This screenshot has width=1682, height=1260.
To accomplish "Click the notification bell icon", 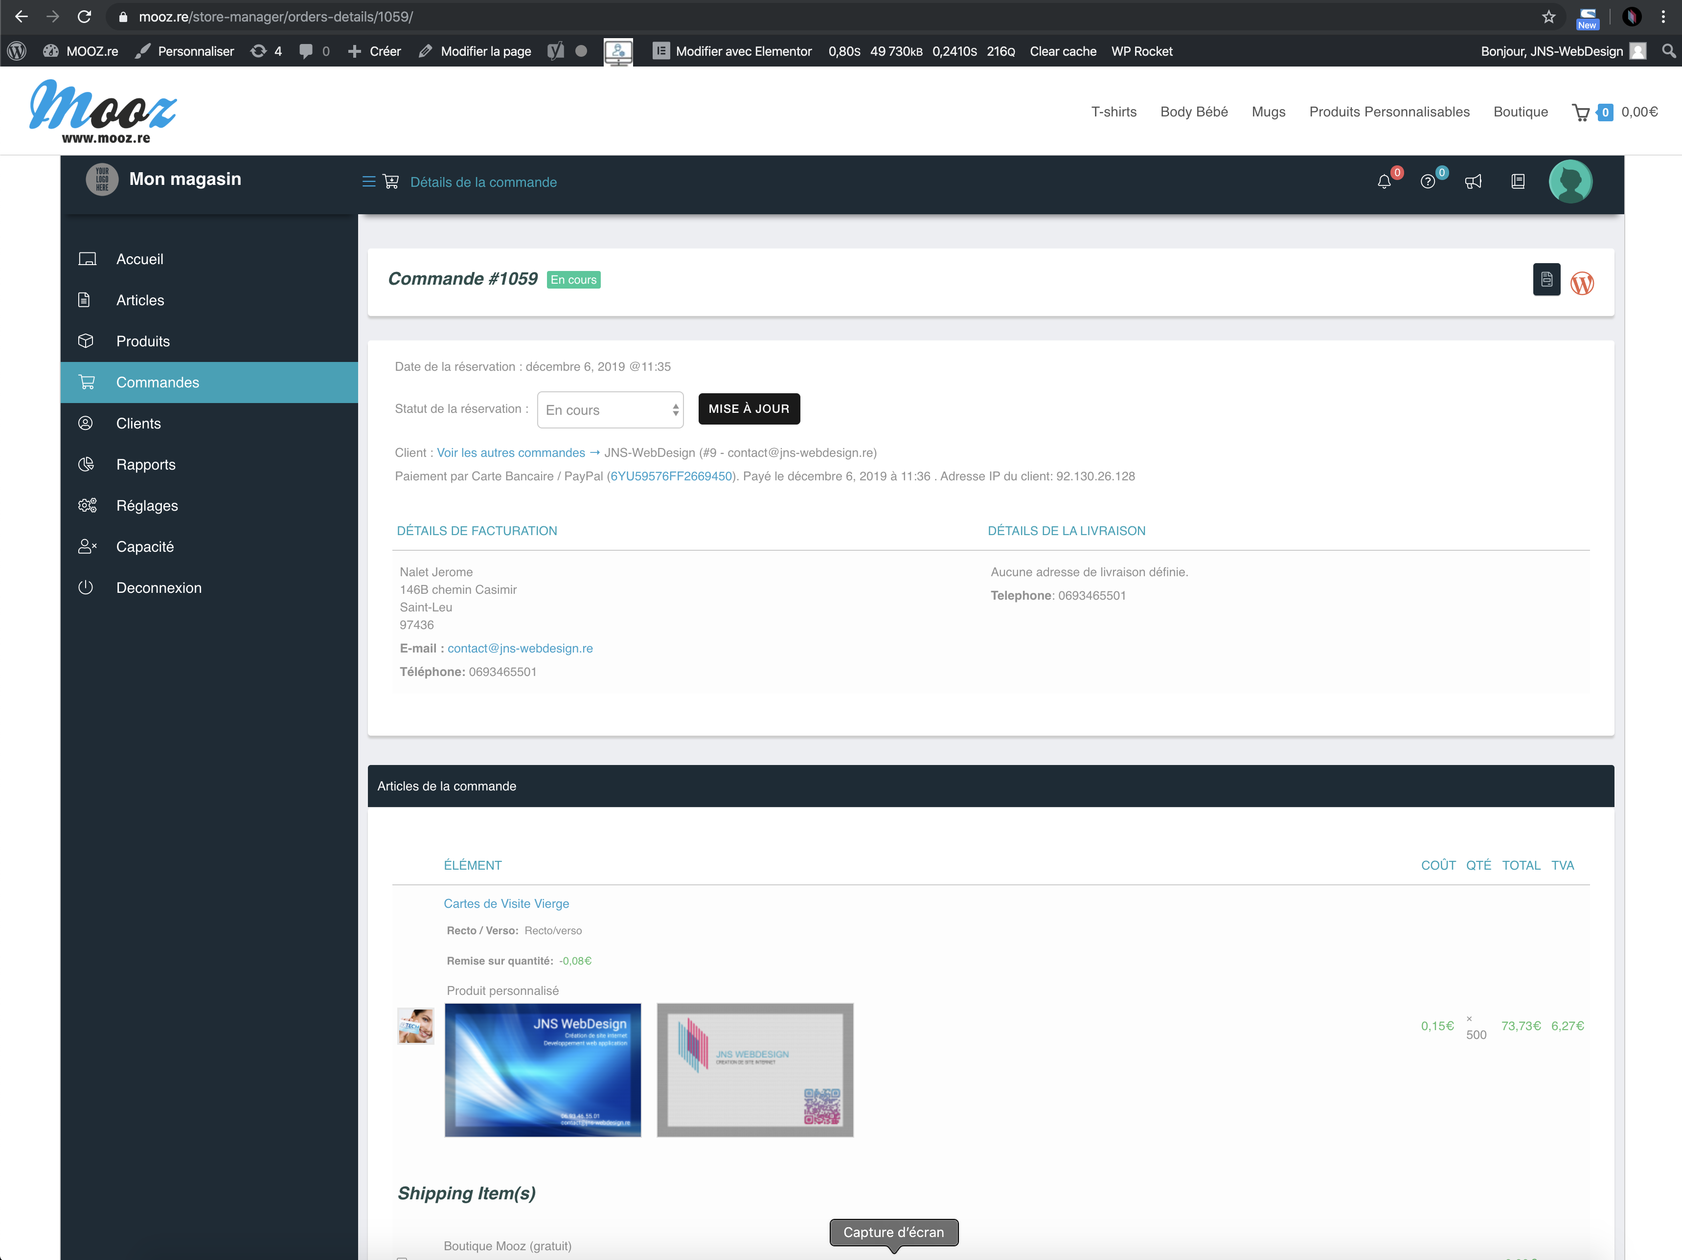I will click(1384, 182).
